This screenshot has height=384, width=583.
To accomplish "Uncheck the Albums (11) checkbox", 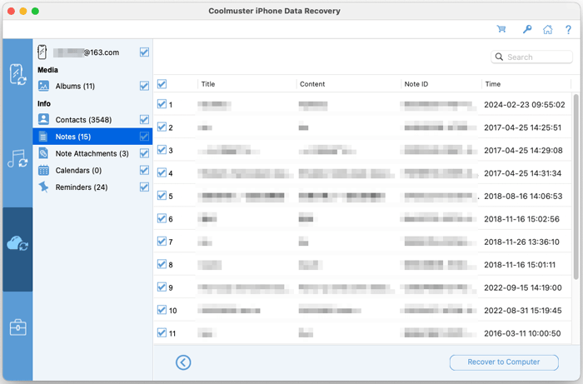I will [x=144, y=86].
